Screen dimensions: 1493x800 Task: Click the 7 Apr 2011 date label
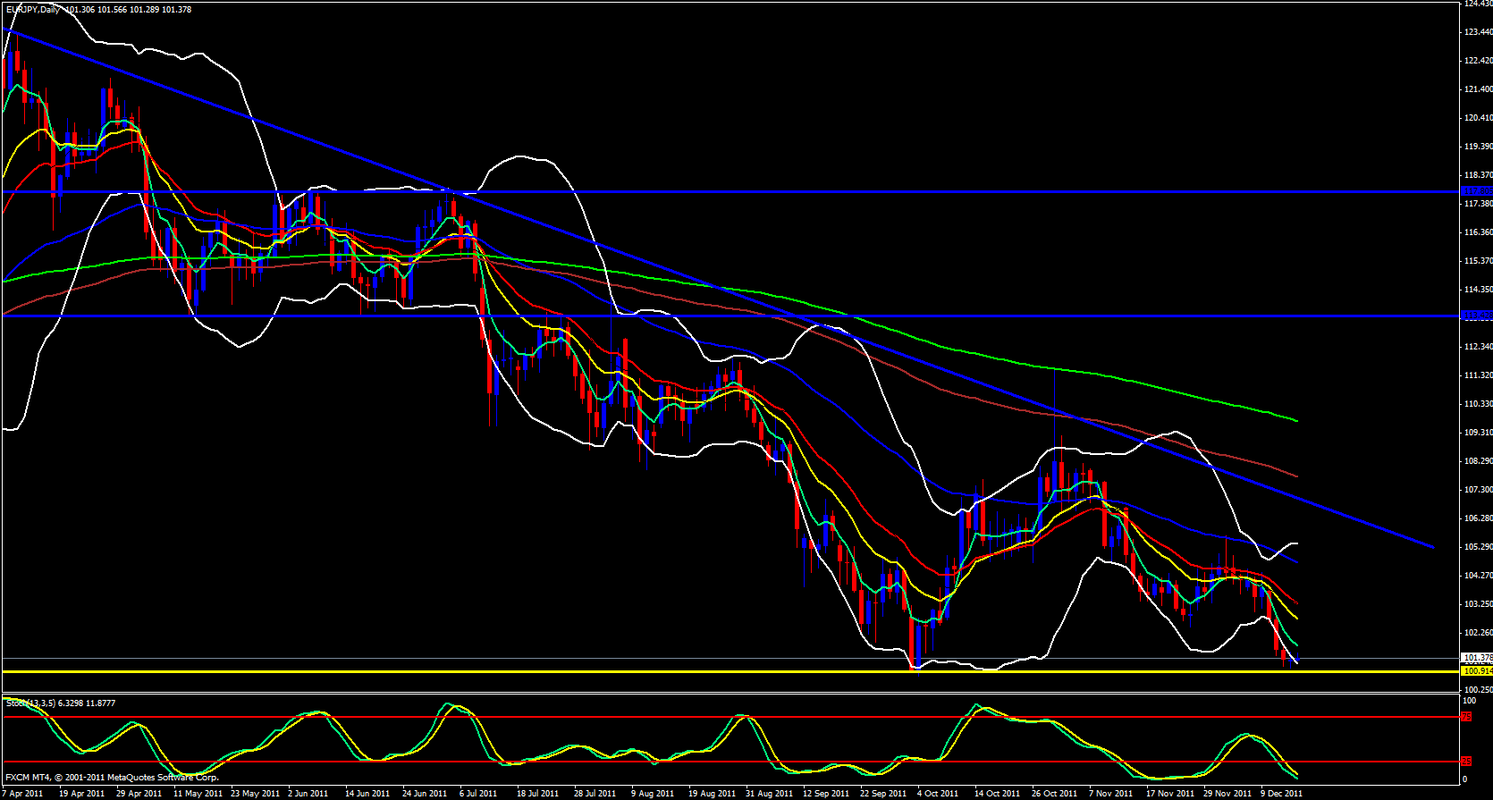[24, 793]
